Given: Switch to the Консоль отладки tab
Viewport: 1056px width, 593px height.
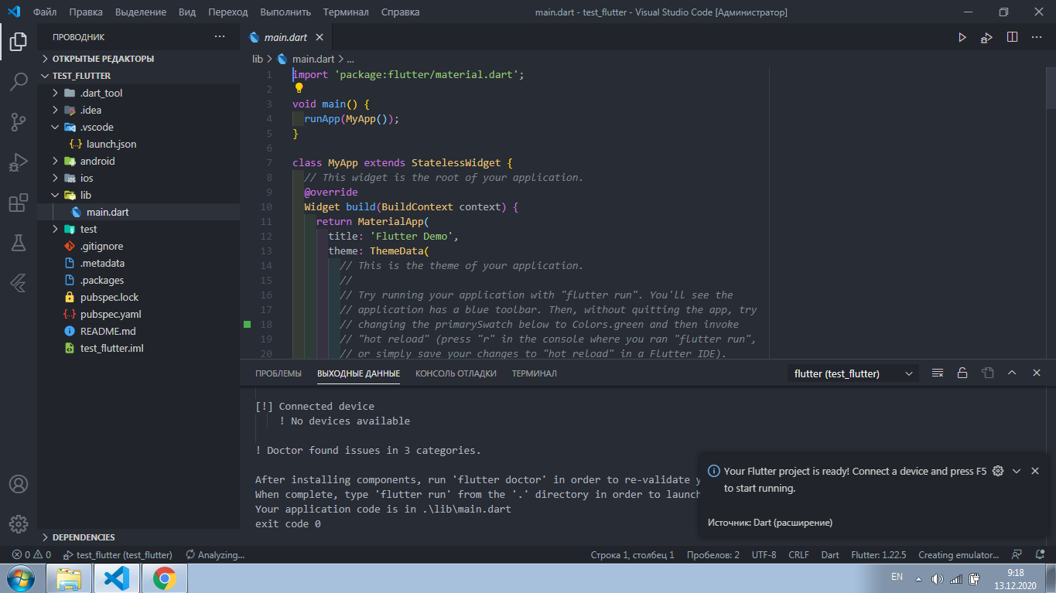Looking at the screenshot, I should pyautogui.click(x=456, y=373).
